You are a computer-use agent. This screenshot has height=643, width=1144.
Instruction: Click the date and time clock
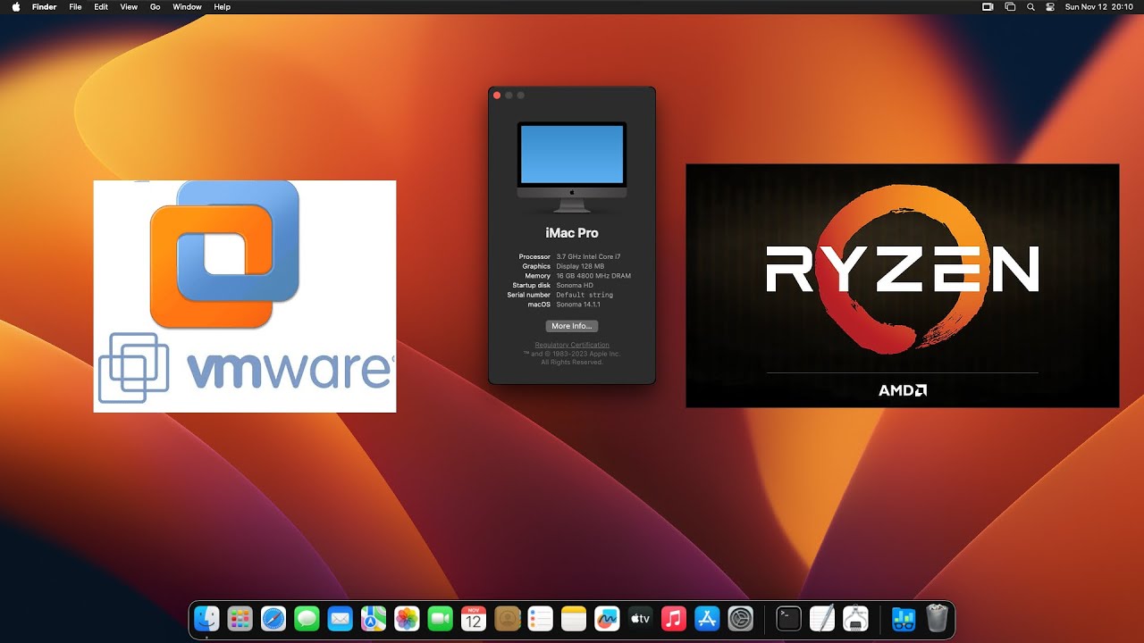click(1098, 6)
